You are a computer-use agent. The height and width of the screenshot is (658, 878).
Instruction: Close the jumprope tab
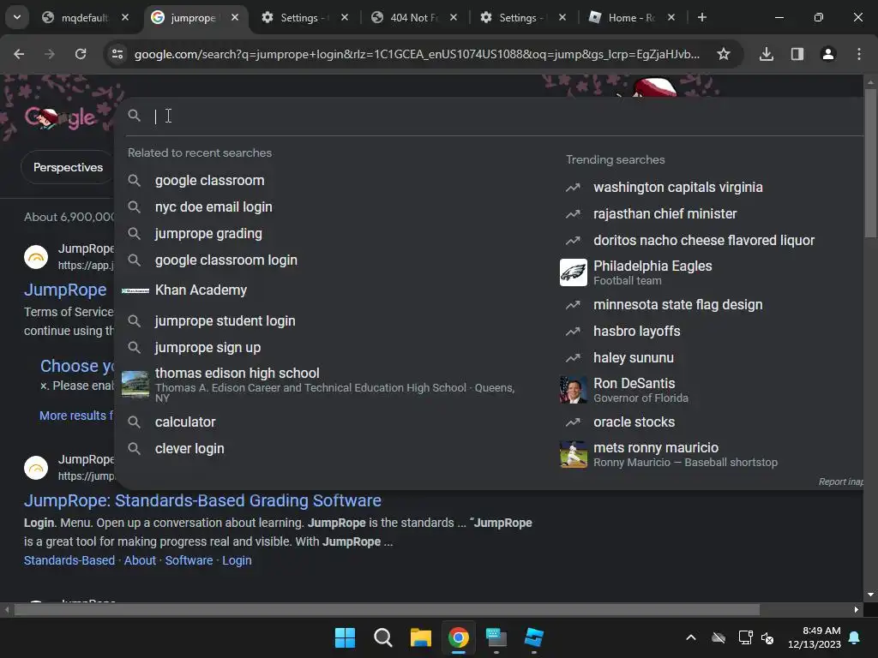pyautogui.click(x=235, y=17)
